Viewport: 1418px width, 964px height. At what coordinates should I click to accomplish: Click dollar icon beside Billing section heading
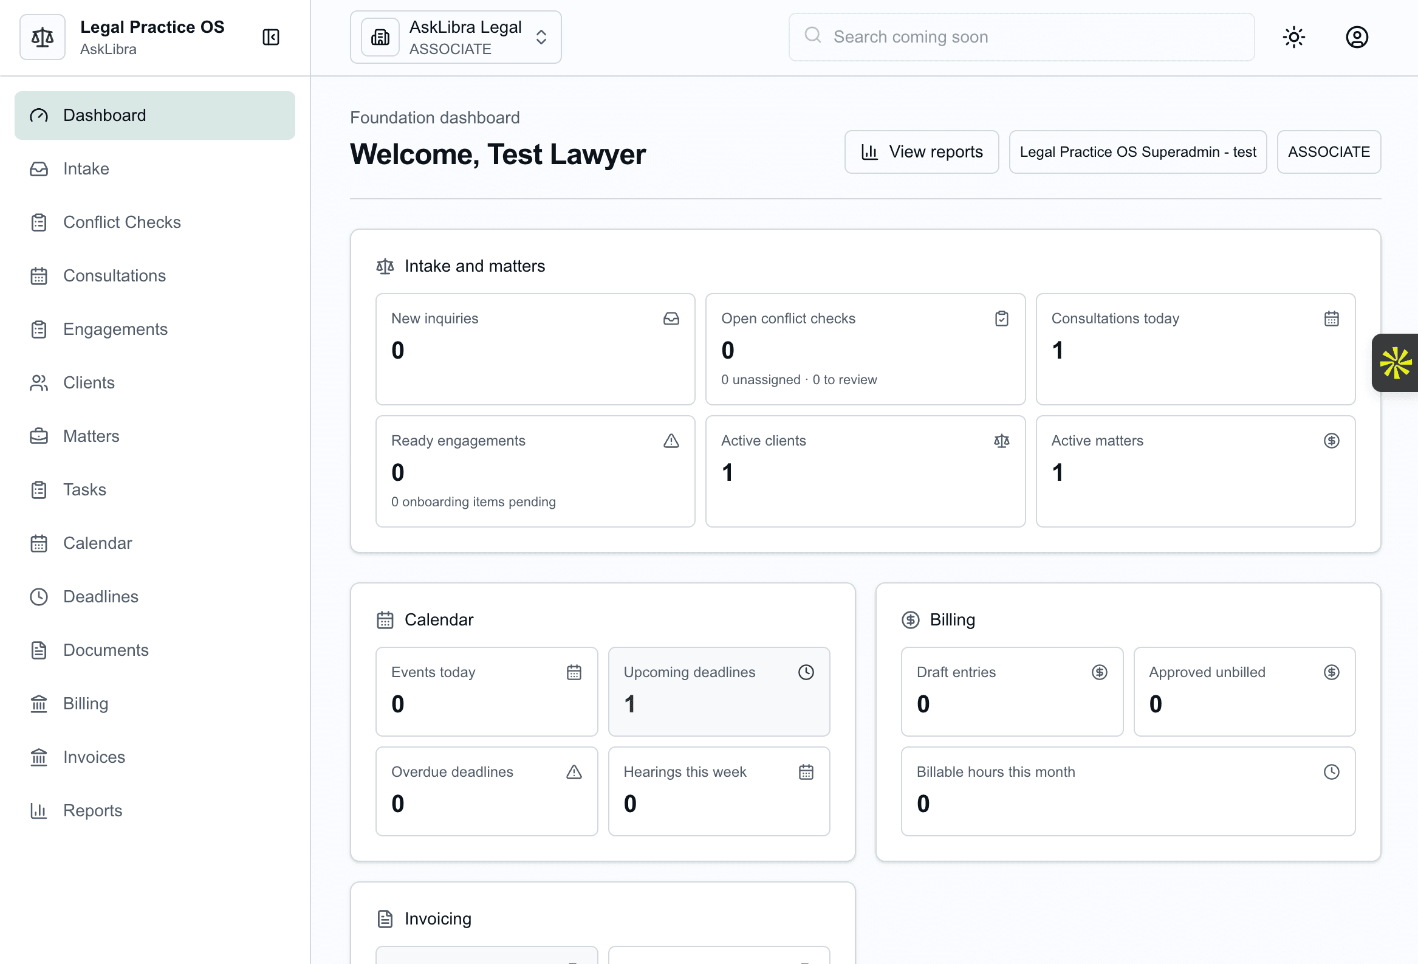click(x=910, y=621)
